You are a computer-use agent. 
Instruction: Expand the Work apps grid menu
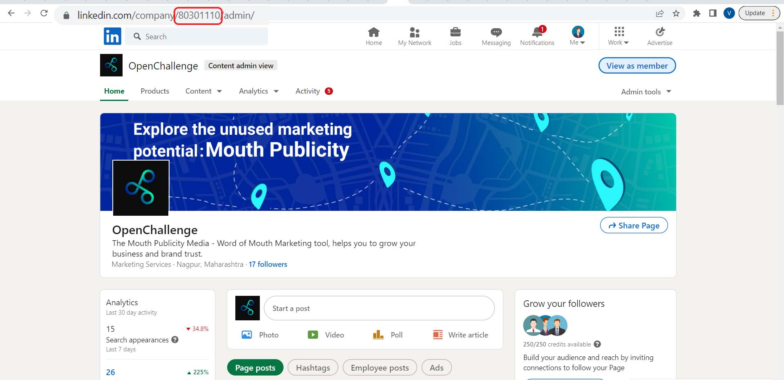point(619,36)
